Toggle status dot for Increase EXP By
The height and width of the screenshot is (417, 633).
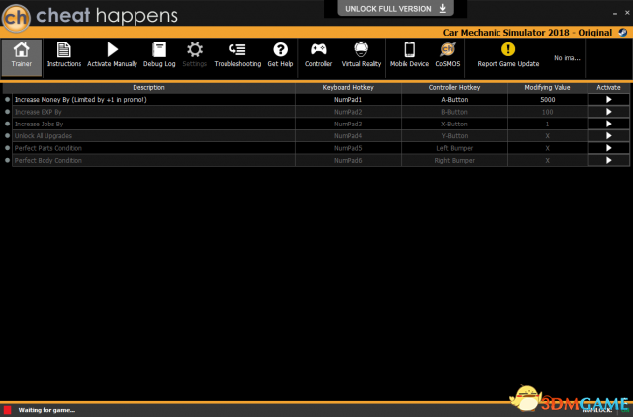tap(7, 112)
